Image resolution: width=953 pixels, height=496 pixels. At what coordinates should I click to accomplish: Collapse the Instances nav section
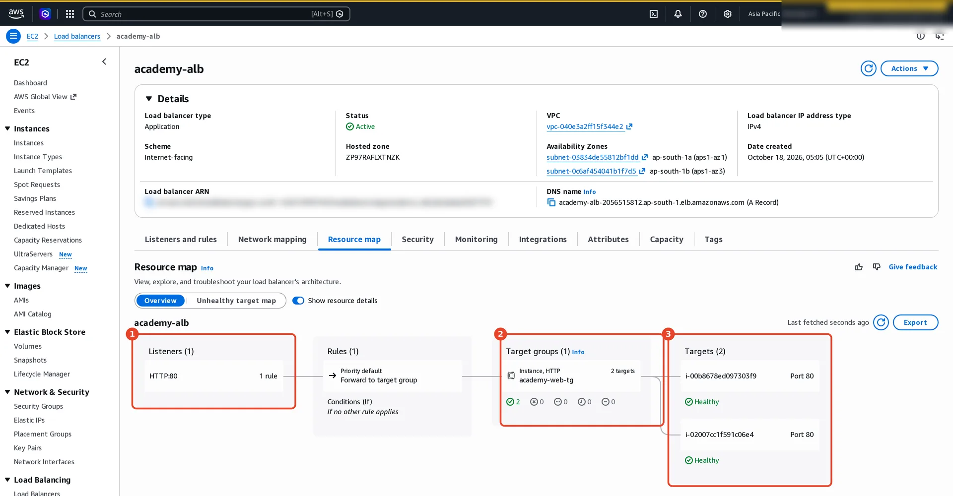(7, 128)
